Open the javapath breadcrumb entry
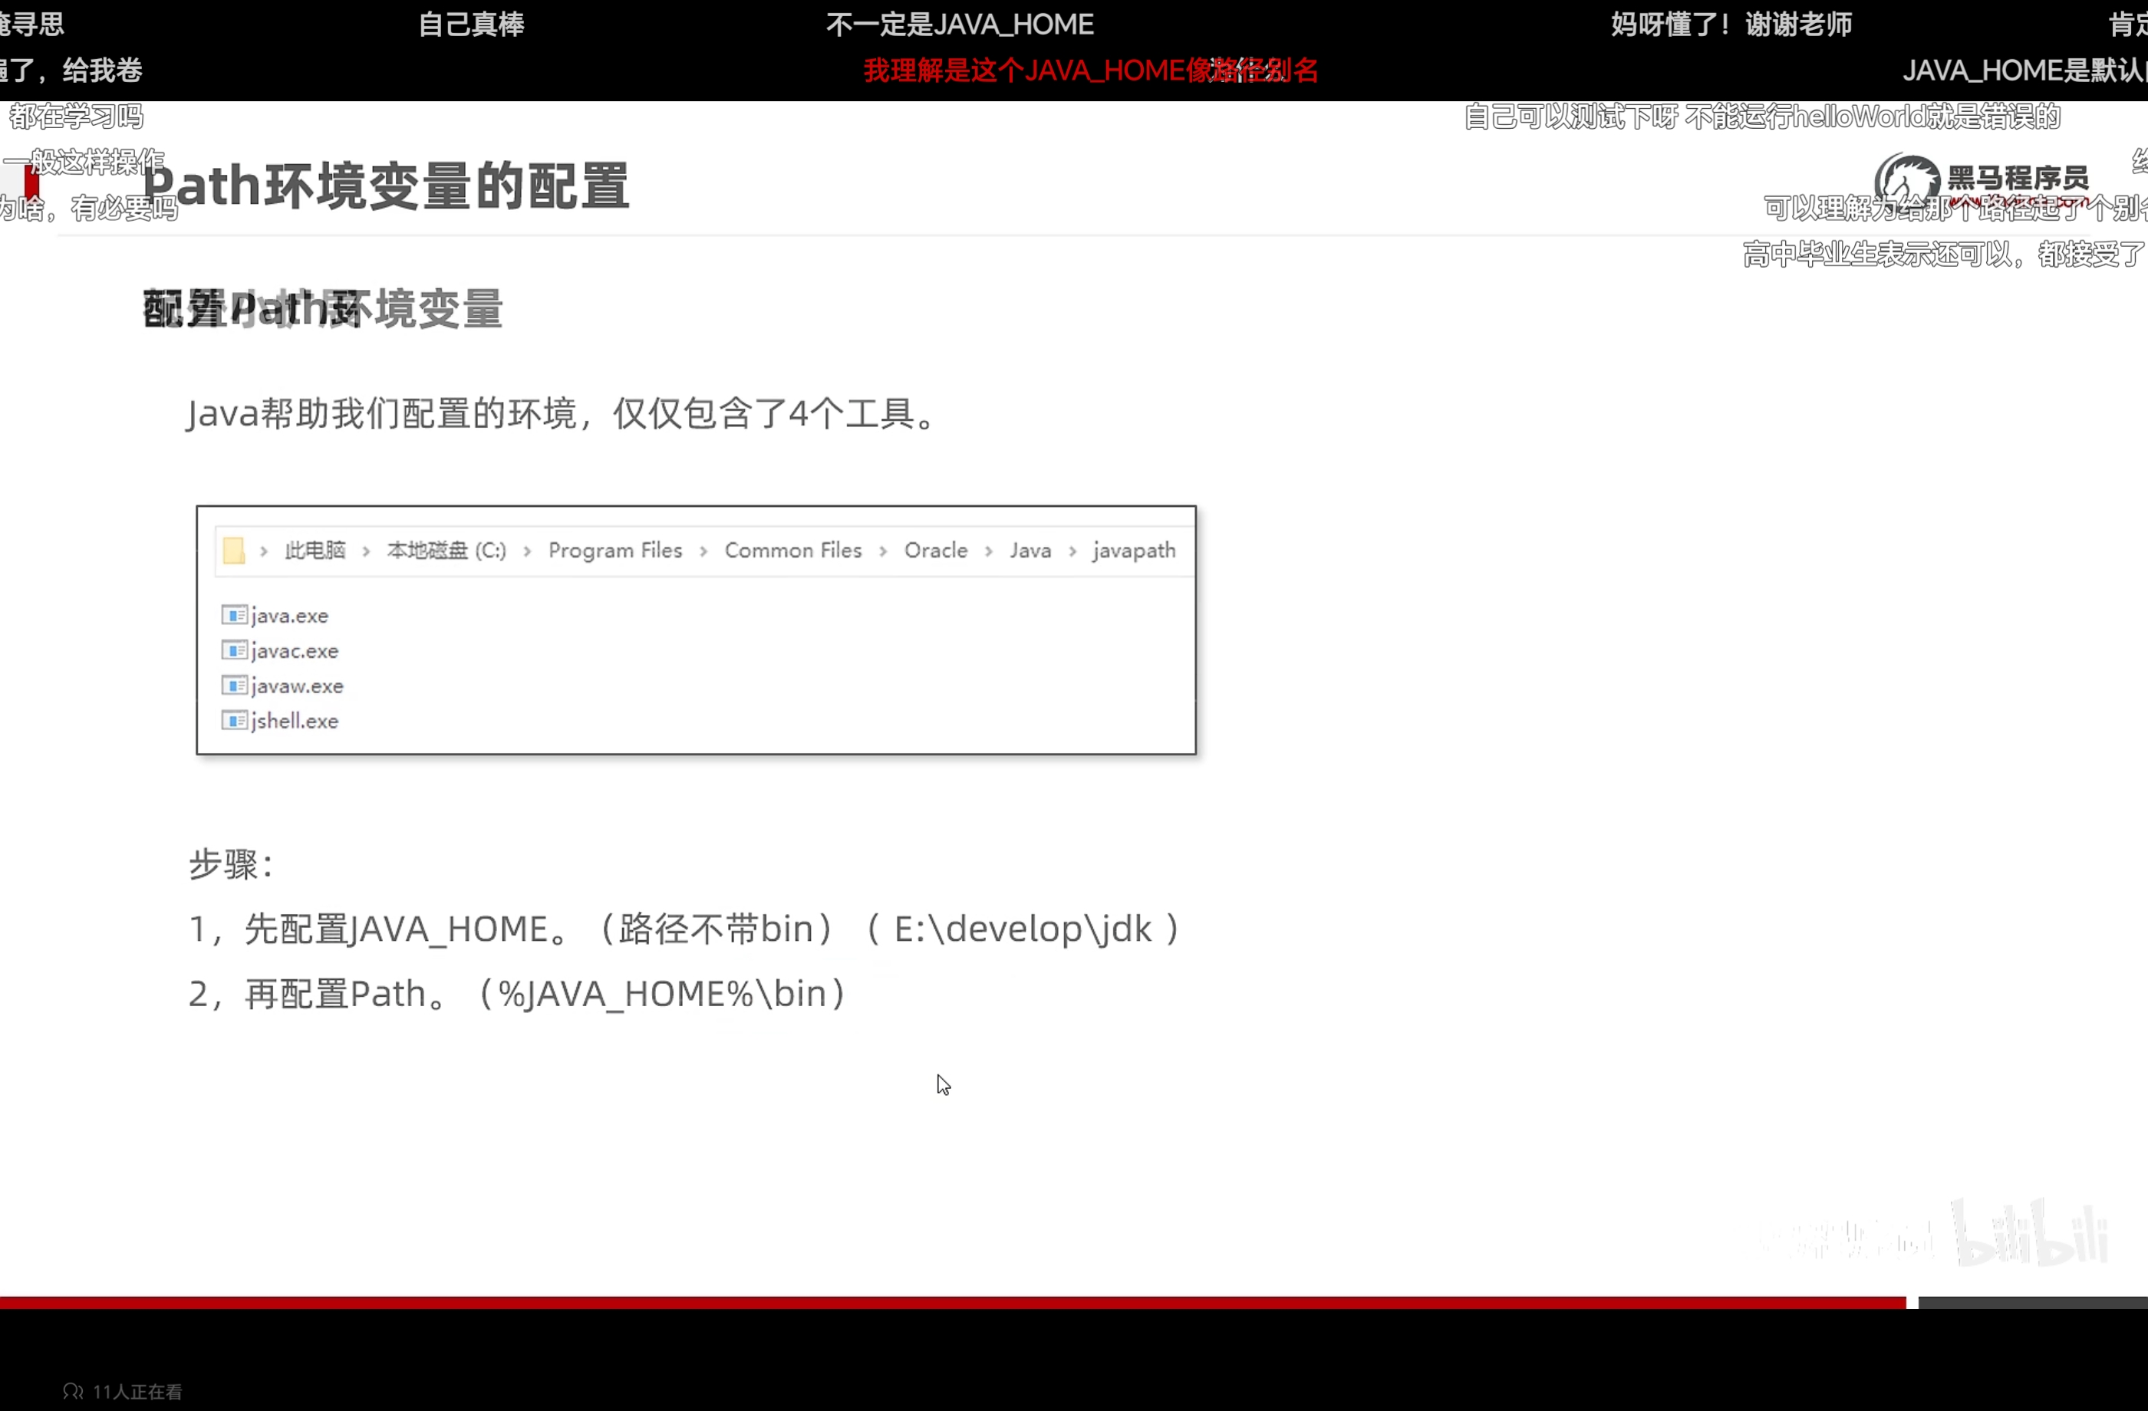Screen dimensions: 2148x1411 pos(1134,549)
